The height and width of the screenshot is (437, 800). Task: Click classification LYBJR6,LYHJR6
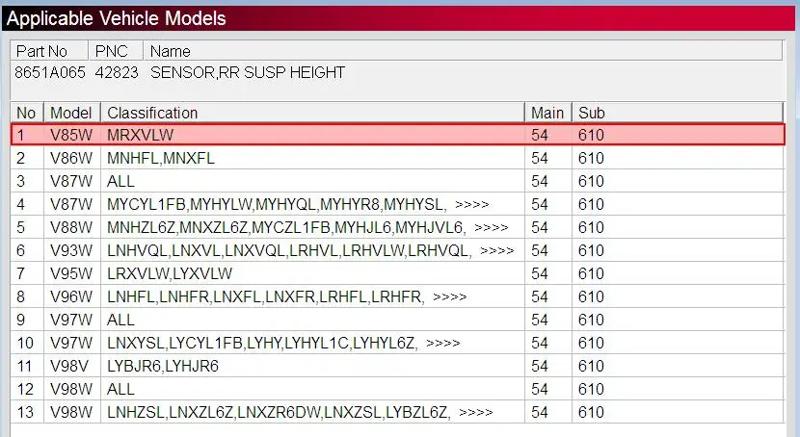pos(163,366)
